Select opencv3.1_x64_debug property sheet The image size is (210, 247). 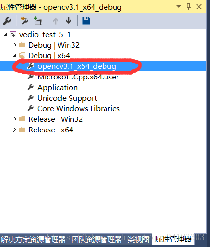(x=77, y=66)
